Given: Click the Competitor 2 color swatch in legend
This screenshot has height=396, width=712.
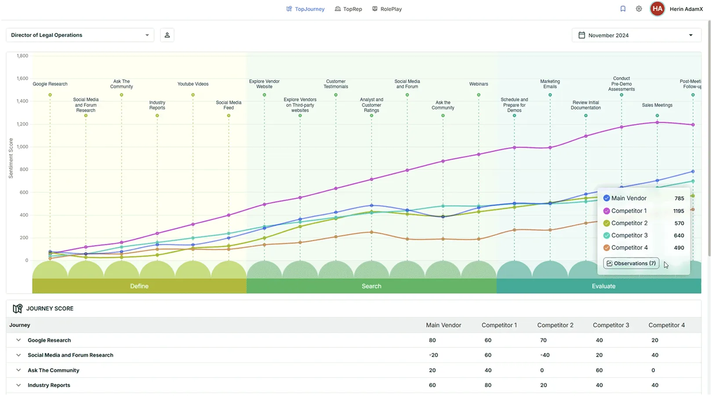Looking at the screenshot, I should pyautogui.click(x=607, y=224).
